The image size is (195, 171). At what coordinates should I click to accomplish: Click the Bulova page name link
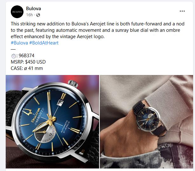tap(33, 9)
